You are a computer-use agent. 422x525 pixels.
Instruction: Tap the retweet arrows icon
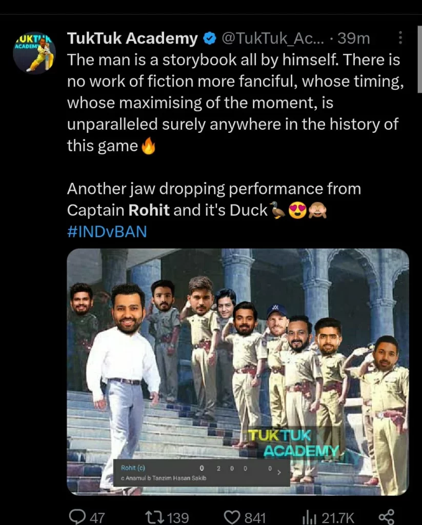tap(154, 517)
